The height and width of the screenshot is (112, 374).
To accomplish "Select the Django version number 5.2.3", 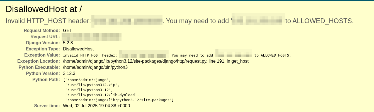I will [68, 43].
